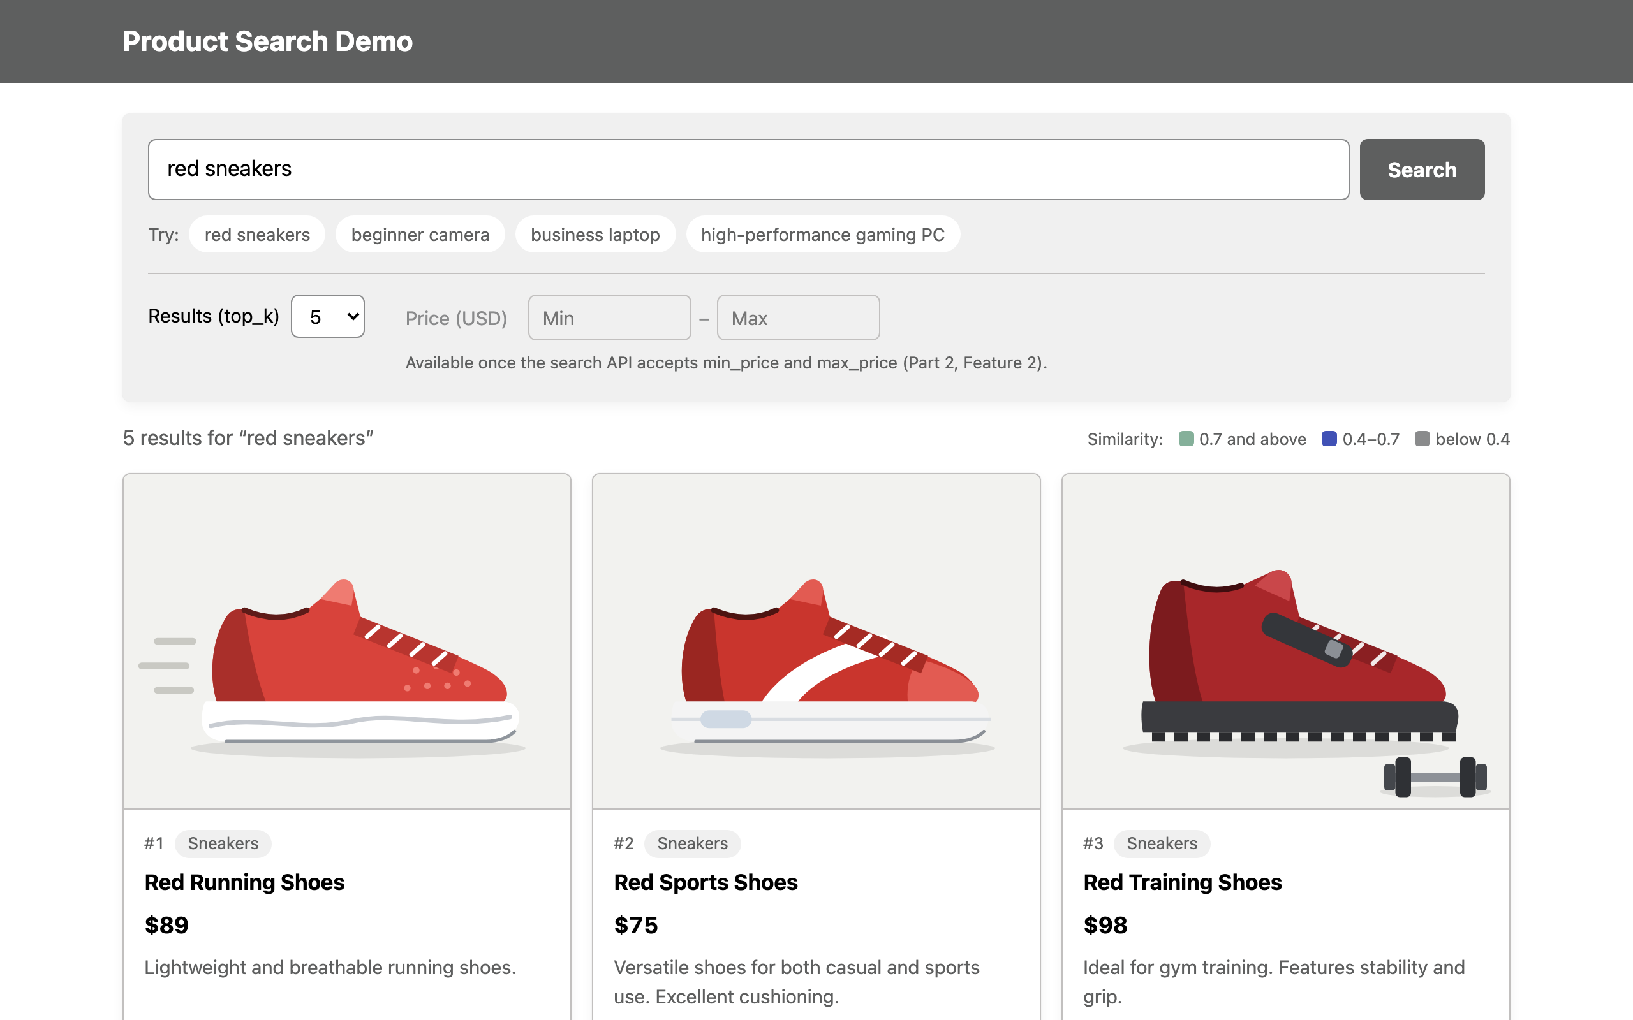Click the Red Sports Shoes title

coord(706,882)
